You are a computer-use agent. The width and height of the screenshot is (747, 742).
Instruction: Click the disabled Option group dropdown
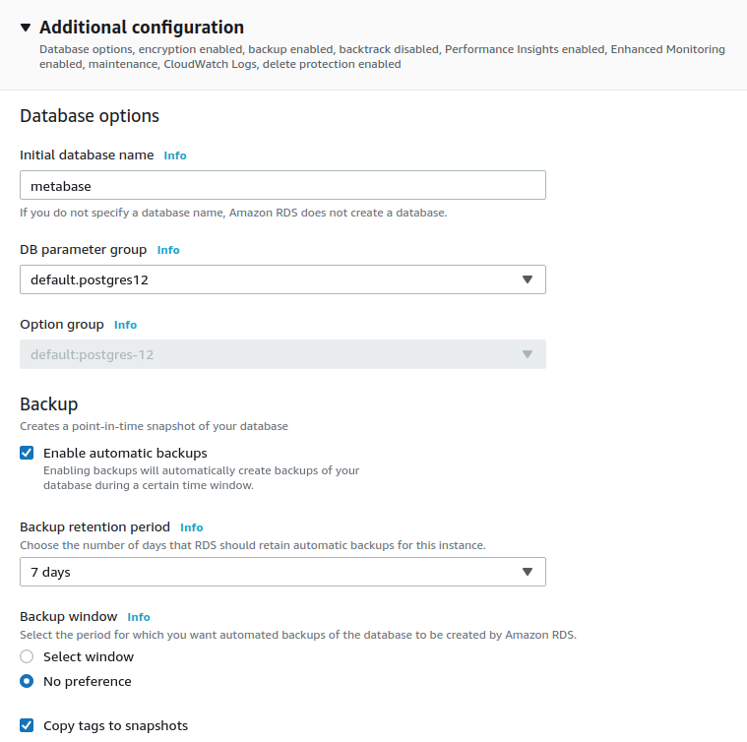pos(282,354)
